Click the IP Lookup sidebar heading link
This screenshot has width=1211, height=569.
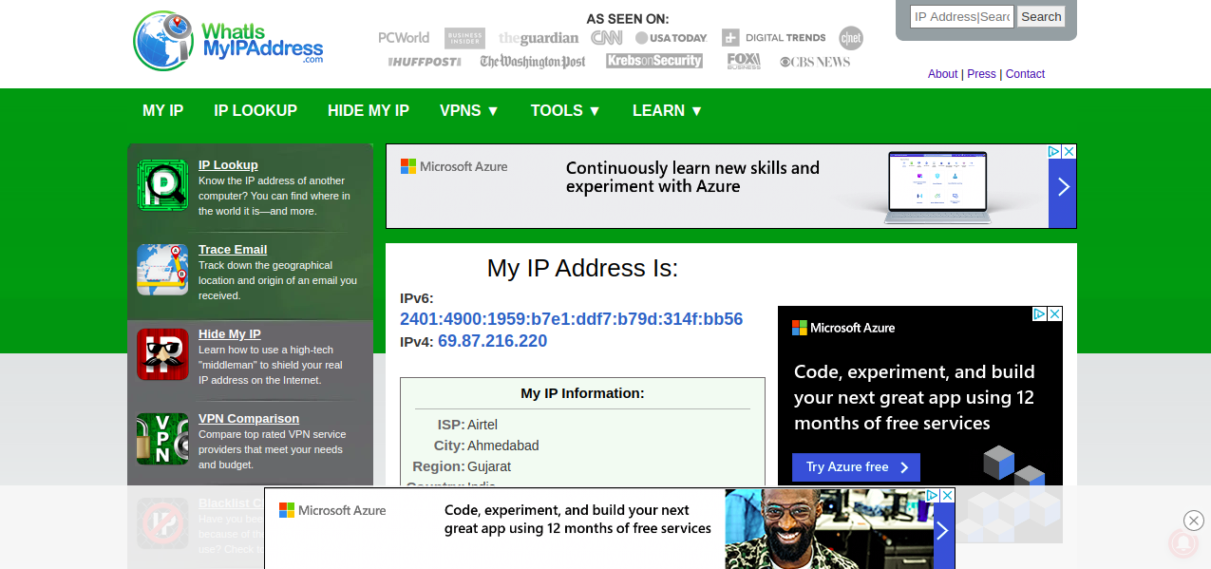(228, 165)
